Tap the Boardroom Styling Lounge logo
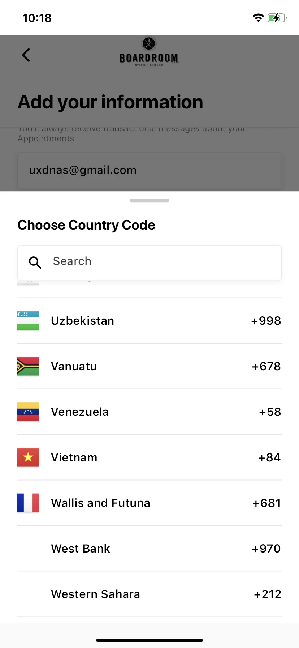Image resolution: width=299 pixels, height=648 pixels. point(149,52)
